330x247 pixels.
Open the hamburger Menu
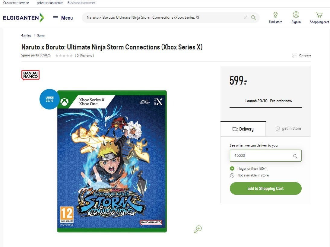tap(63, 18)
